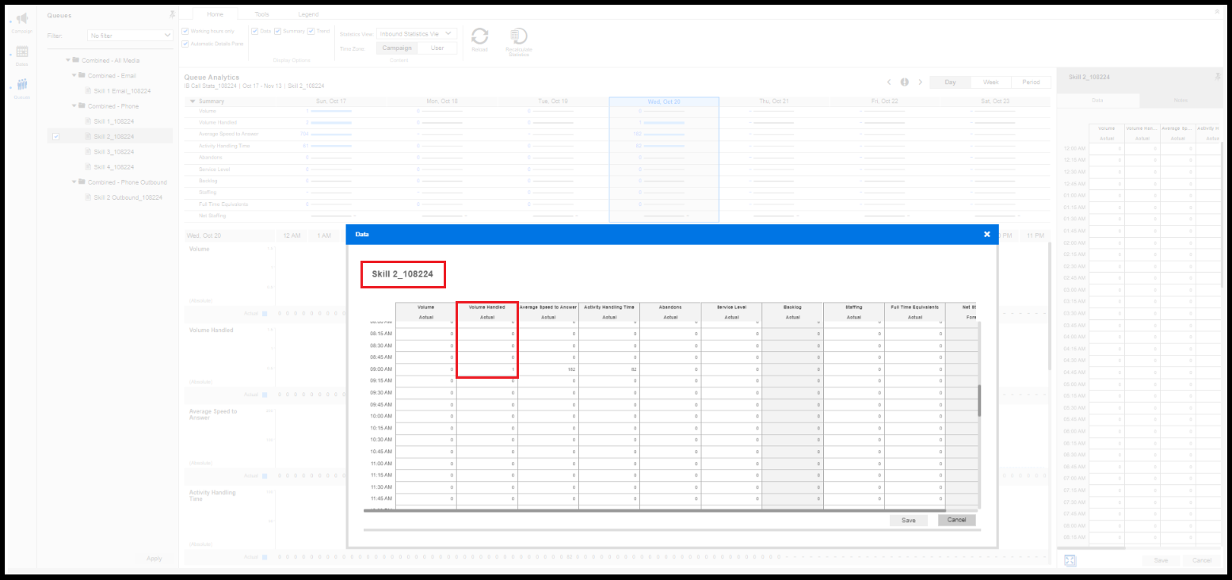
Task: Switch to Period view
Action: 1031,82
